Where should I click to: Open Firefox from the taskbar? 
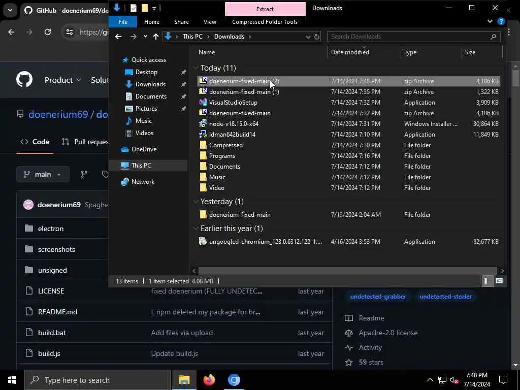point(209,380)
